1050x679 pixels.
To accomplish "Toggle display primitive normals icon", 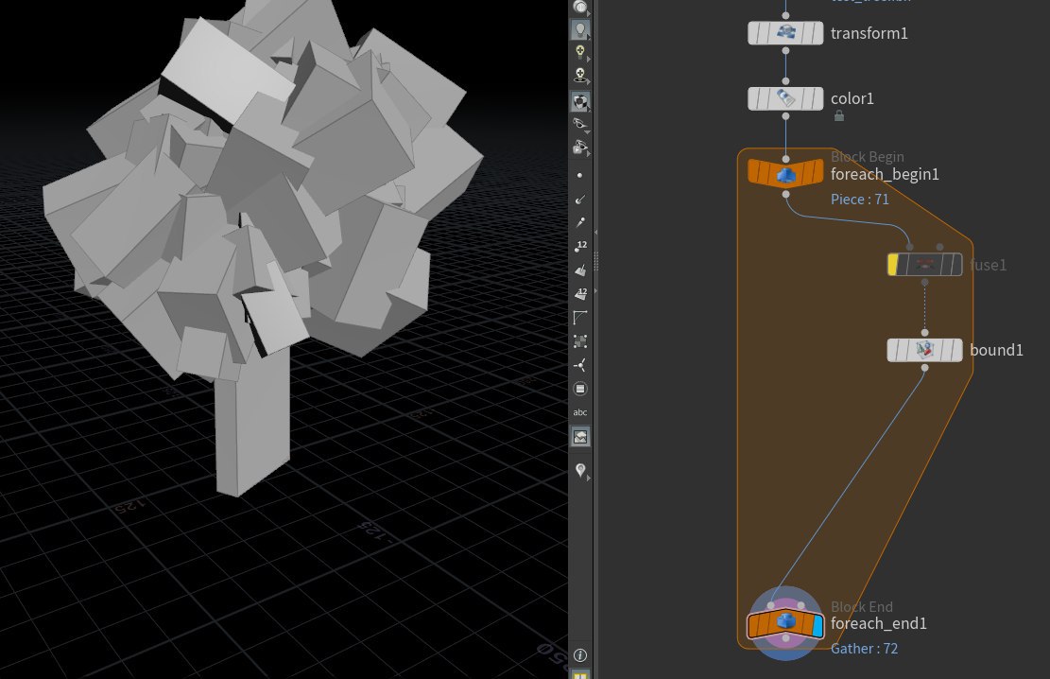I will click(x=580, y=270).
